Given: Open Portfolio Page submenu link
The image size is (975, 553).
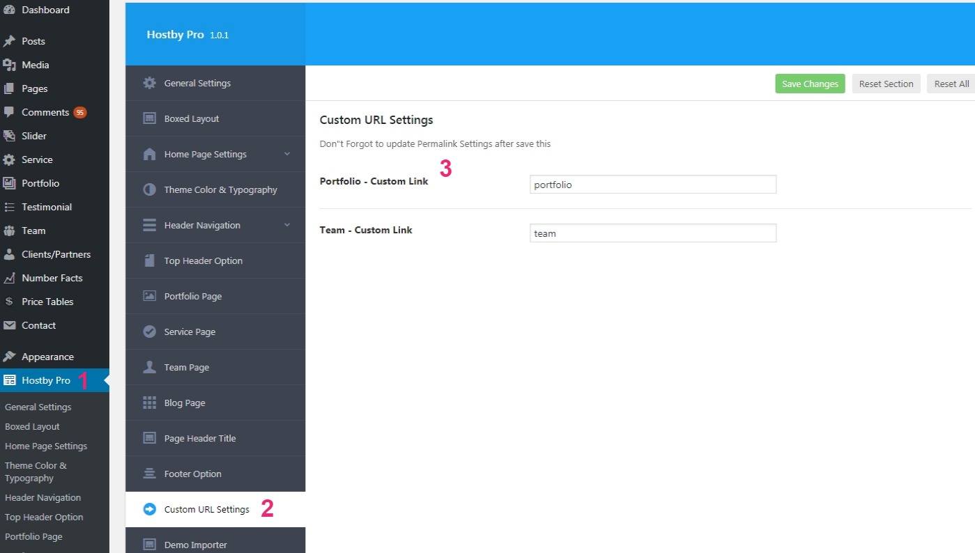Looking at the screenshot, I should [x=33, y=536].
